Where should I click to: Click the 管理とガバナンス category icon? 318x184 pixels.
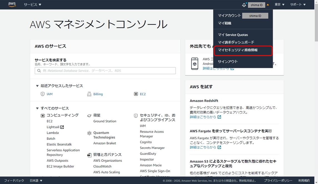point(89,155)
